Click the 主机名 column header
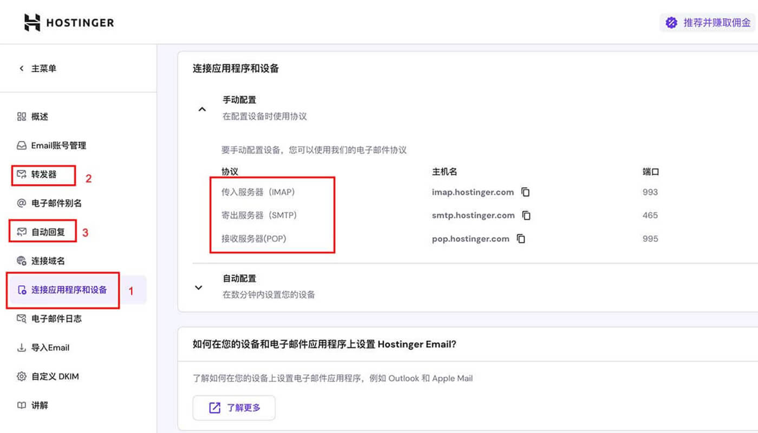Viewport: 758px width, 433px height. click(x=445, y=172)
